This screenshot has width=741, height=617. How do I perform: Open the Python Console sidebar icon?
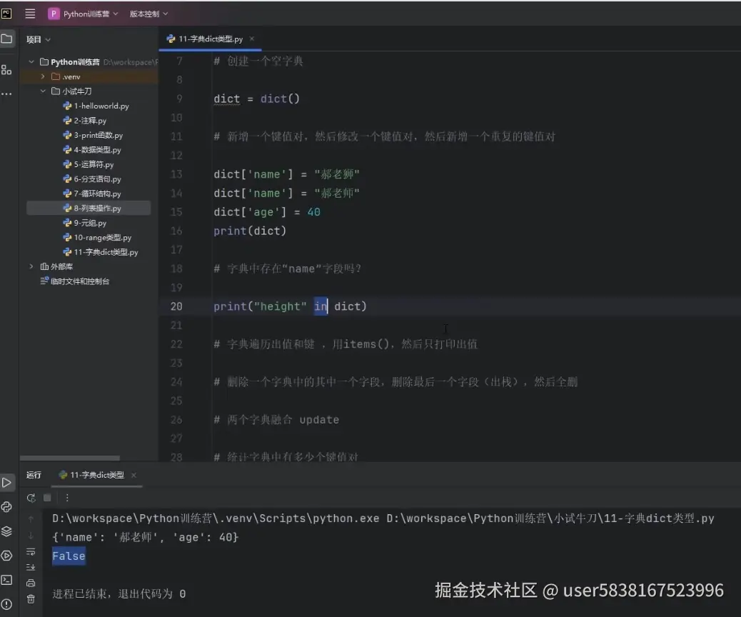tap(8, 506)
